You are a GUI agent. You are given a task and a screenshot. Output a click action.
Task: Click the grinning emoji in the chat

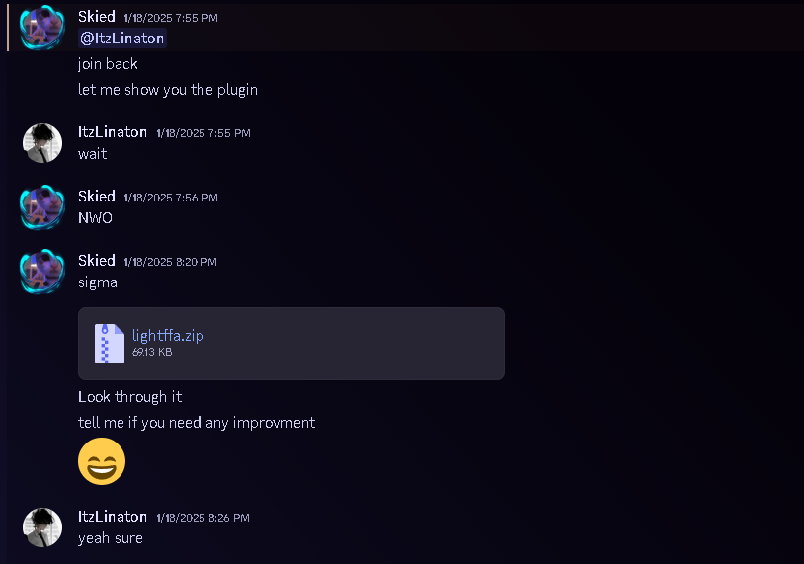click(102, 461)
